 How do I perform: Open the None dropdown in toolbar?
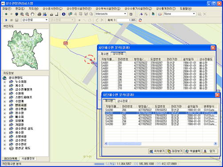coord(194,14)
